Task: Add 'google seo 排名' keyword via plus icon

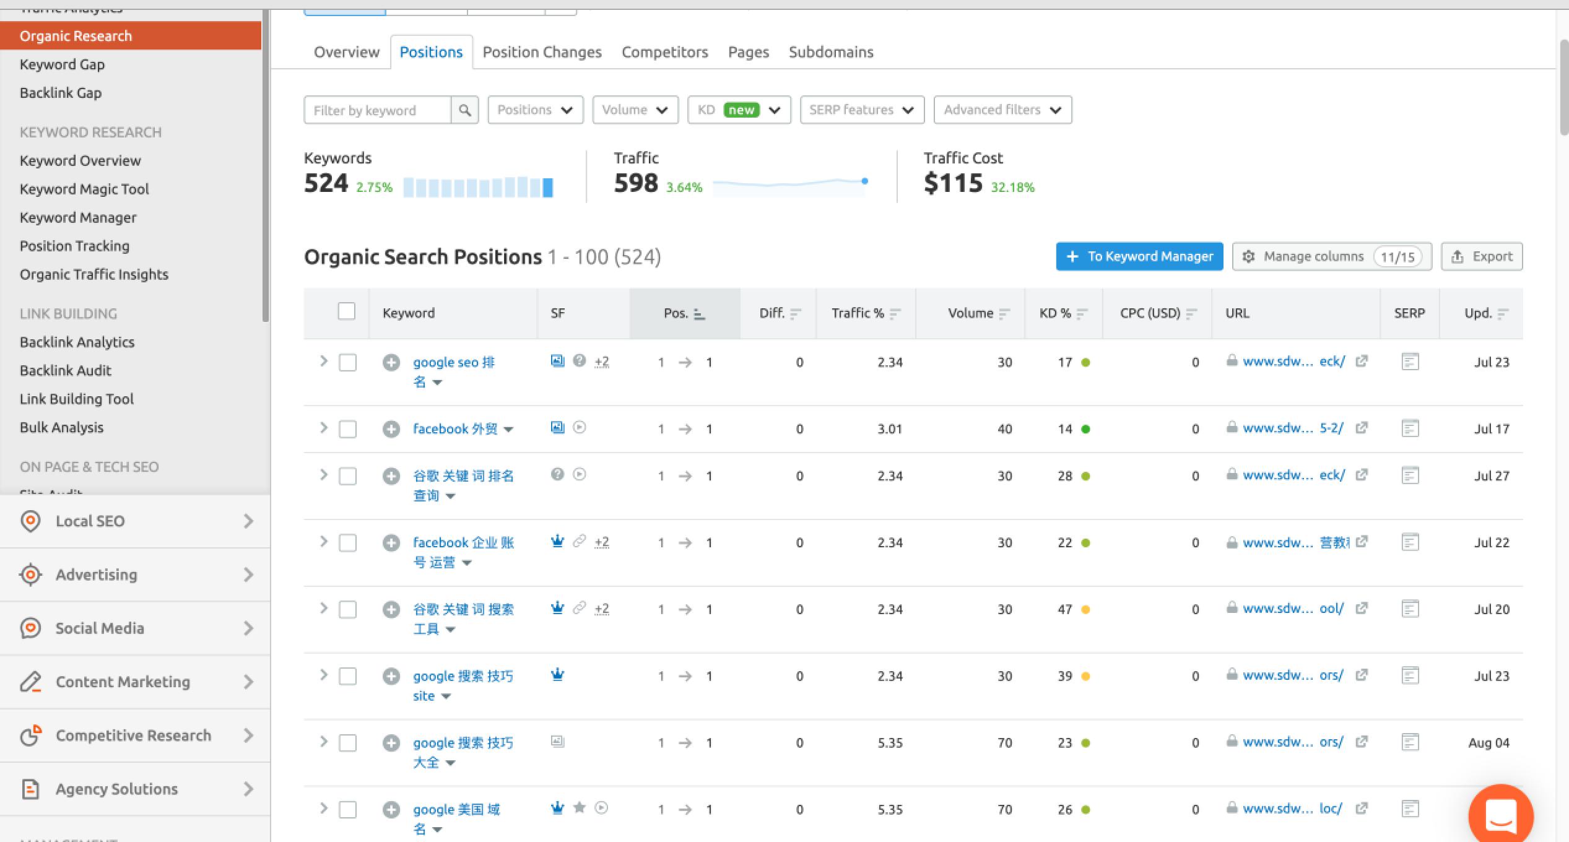Action: 391,362
